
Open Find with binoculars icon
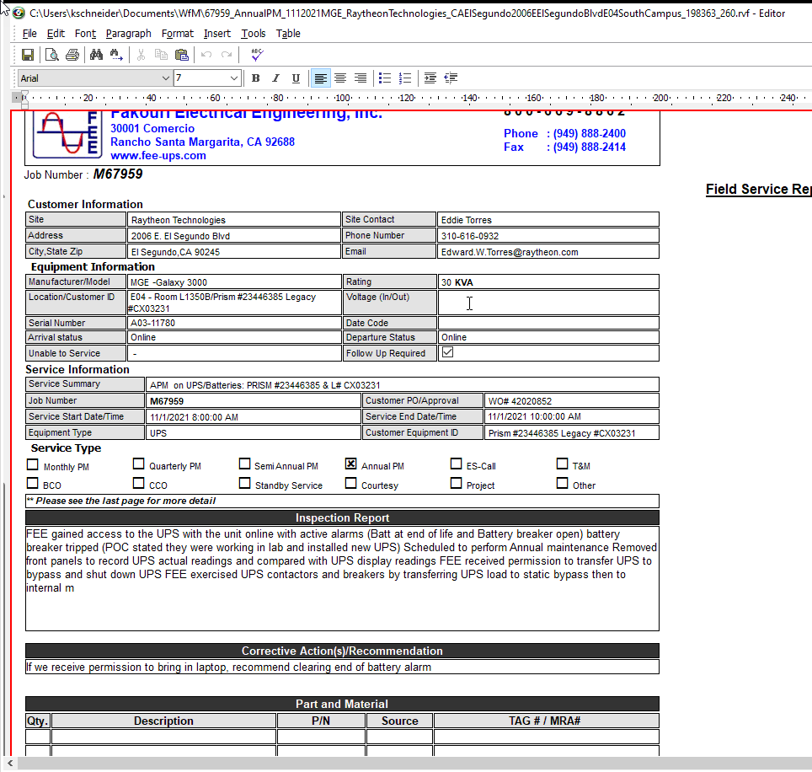96,55
